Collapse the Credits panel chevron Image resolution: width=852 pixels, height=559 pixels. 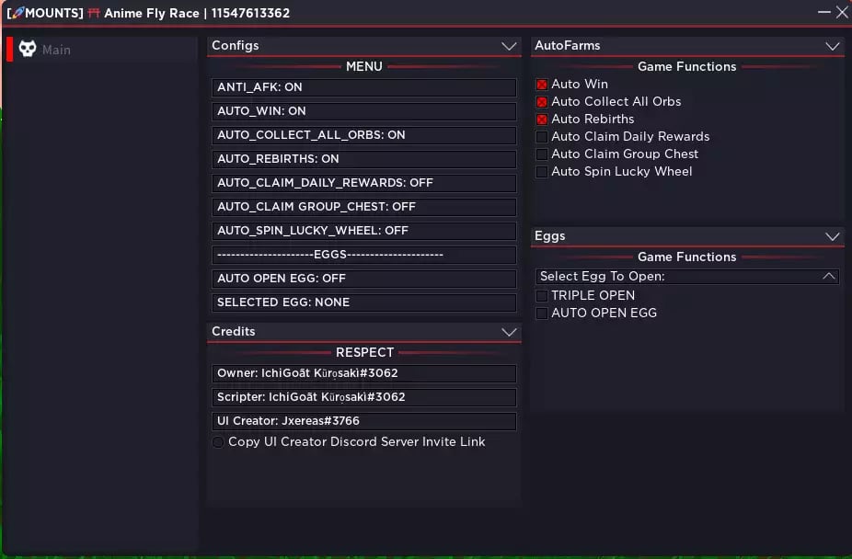(509, 332)
